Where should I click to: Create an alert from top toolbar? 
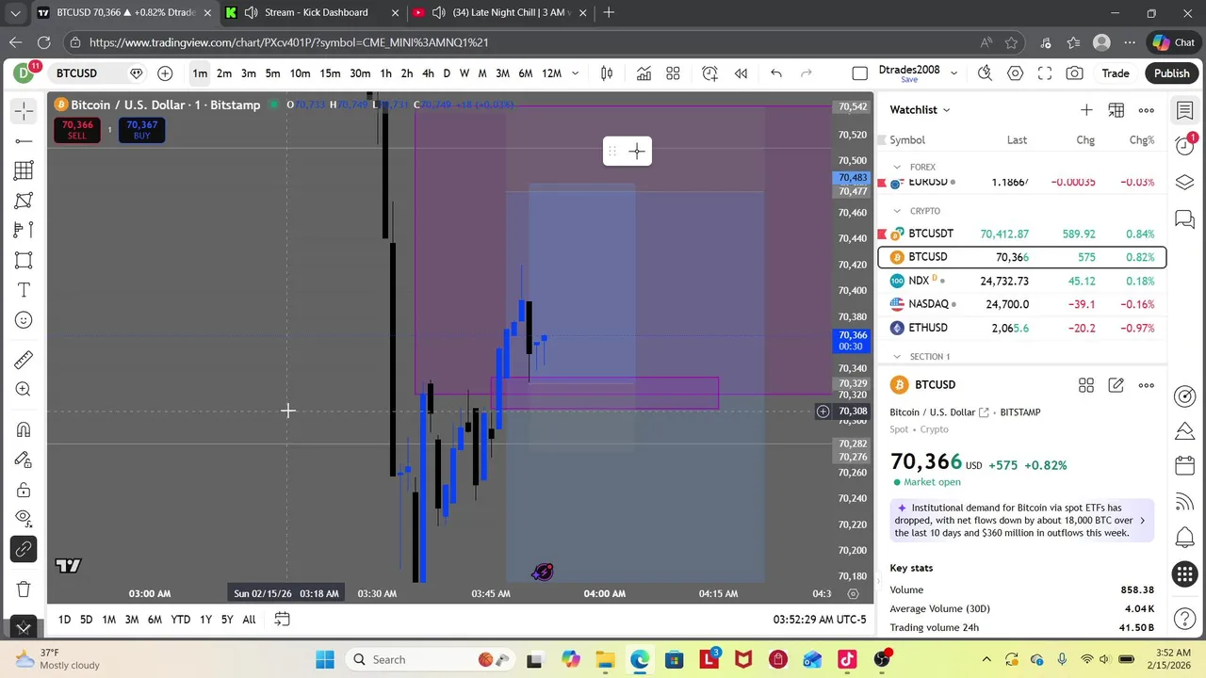tap(709, 73)
